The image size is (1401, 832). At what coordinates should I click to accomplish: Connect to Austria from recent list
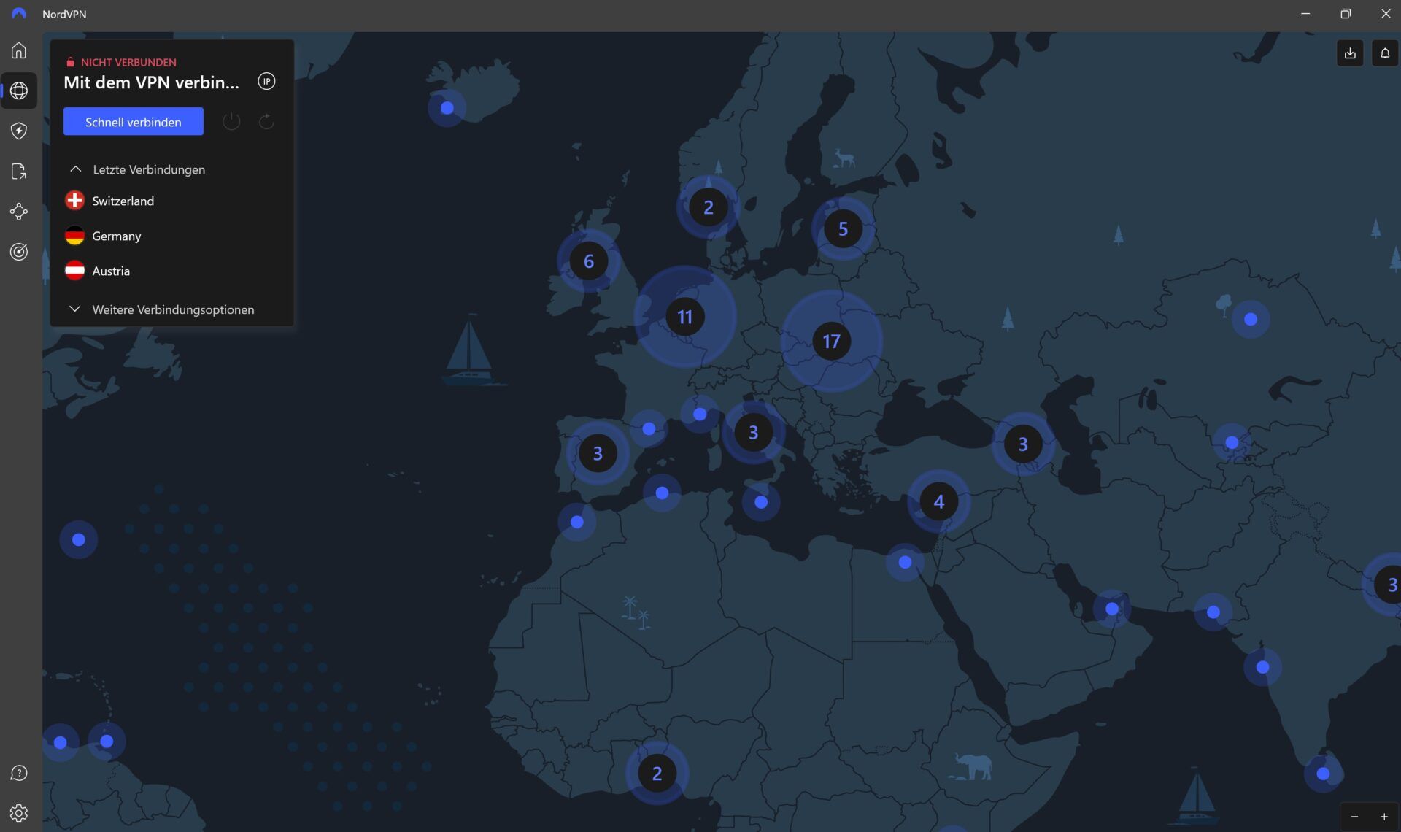coord(172,271)
